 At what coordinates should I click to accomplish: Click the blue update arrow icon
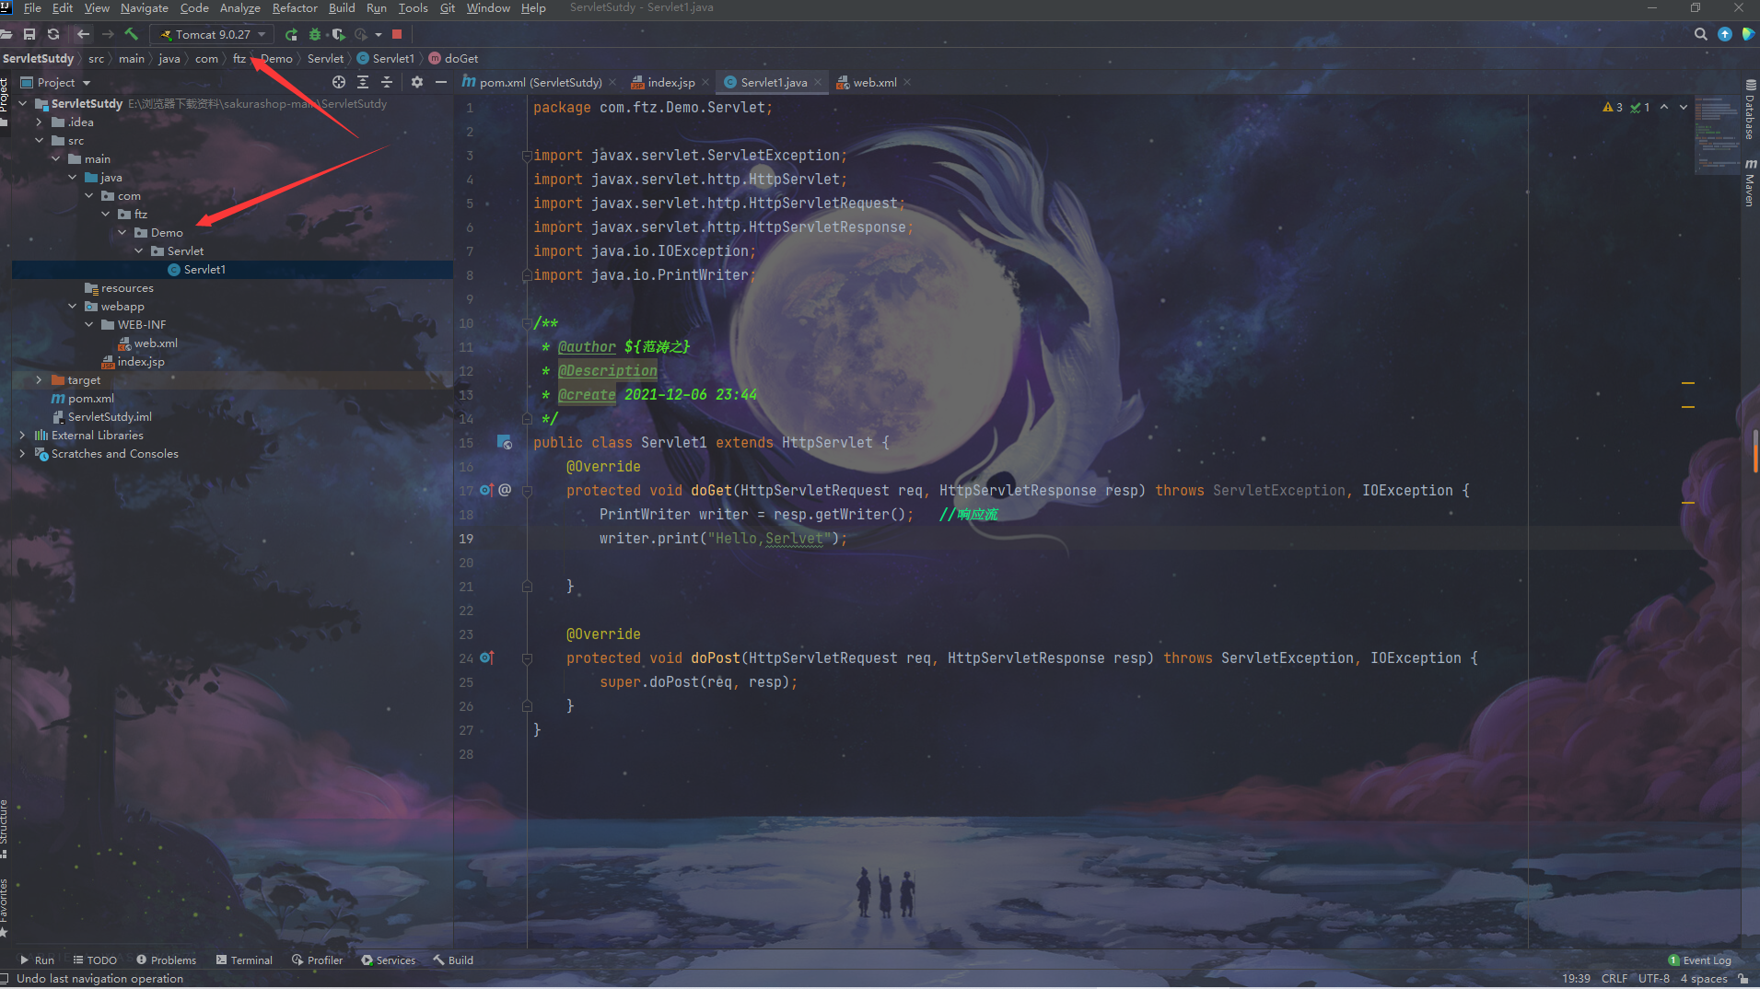1724,34
